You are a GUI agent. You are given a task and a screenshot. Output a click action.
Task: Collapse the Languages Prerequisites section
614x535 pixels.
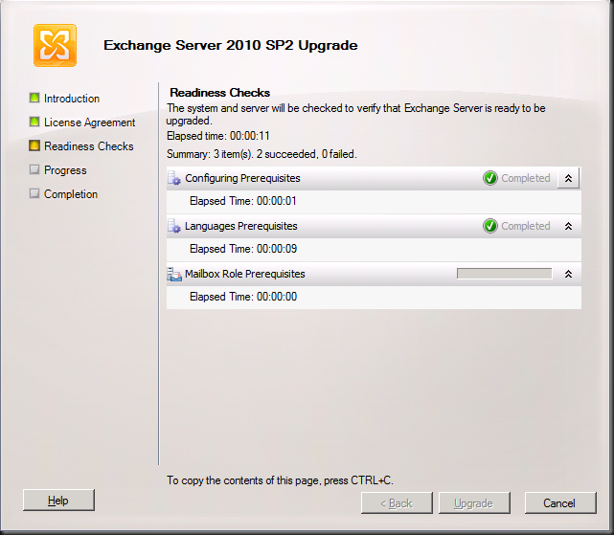[568, 226]
